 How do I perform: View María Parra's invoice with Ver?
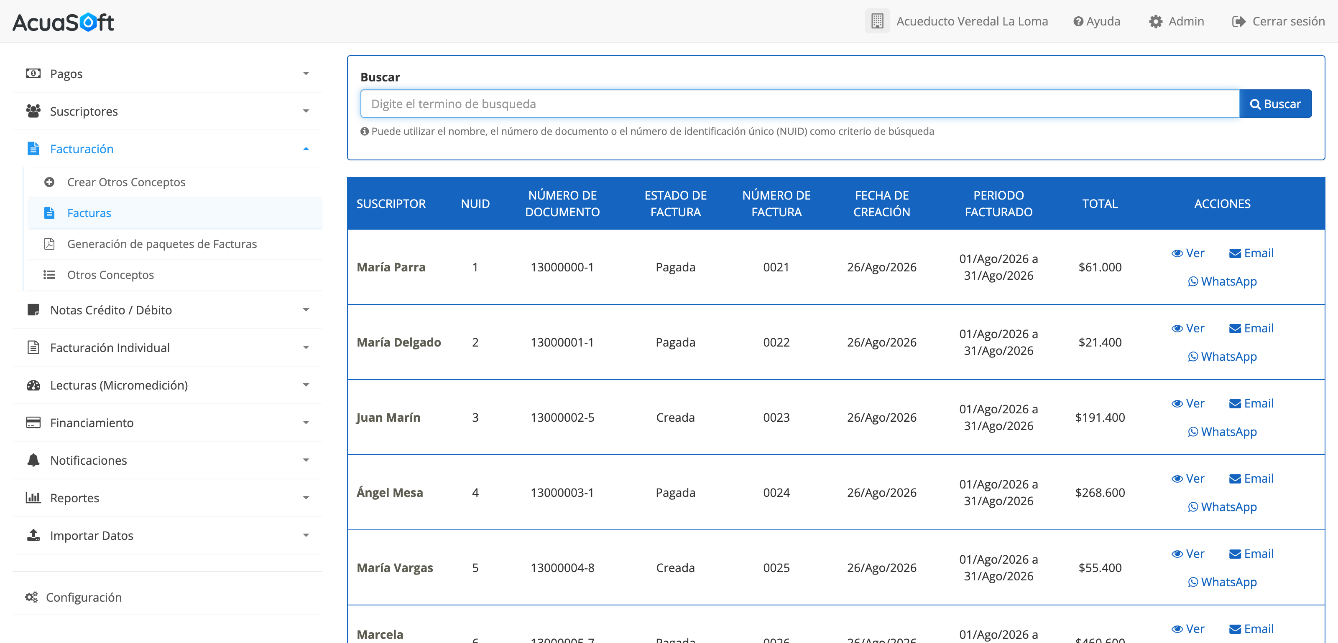[x=1188, y=253]
